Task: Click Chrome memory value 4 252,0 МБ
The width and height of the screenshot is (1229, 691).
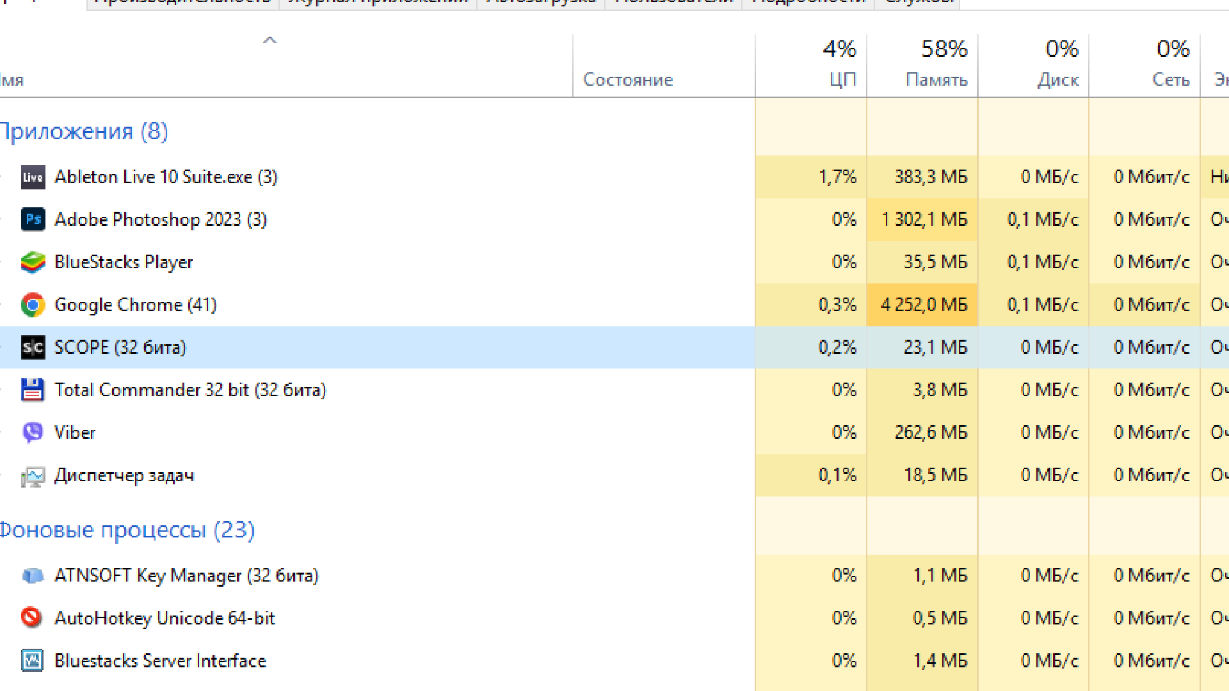Action: point(924,305)
